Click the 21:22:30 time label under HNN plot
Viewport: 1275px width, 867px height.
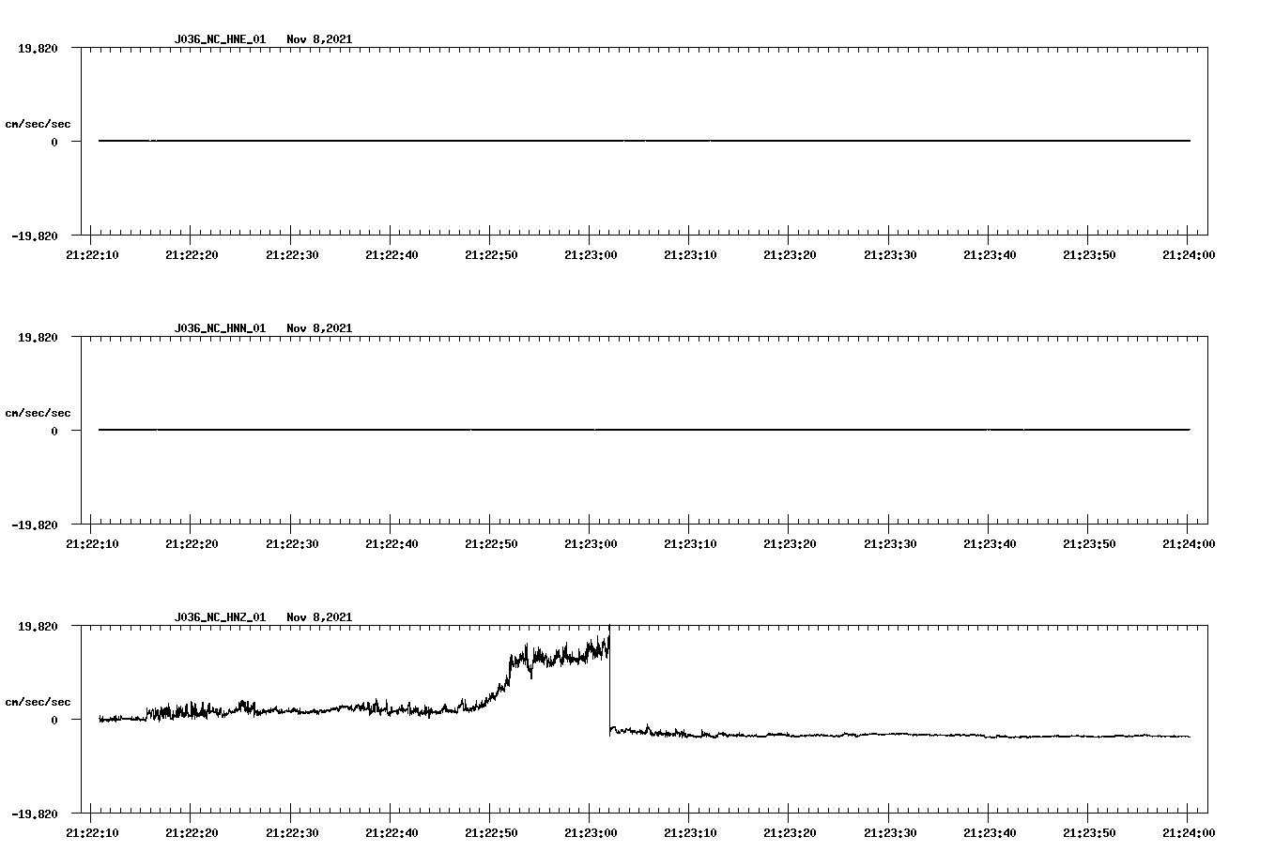(x=291, y=543)
